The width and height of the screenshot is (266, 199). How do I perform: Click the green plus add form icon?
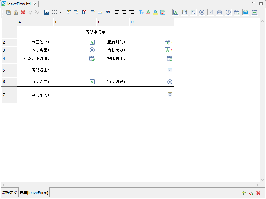pyautogui.click(x=244, y=193)
